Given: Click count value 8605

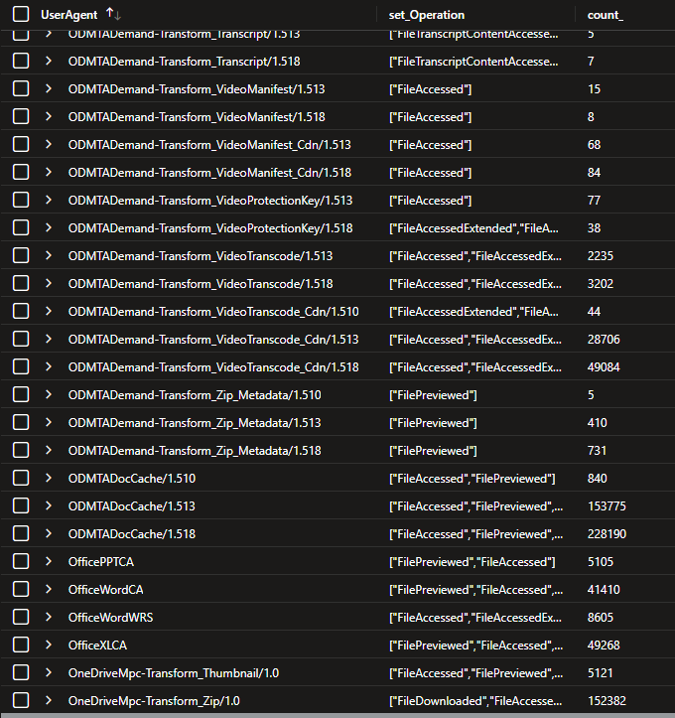Looking at the screenshot, I should [601, 618].
